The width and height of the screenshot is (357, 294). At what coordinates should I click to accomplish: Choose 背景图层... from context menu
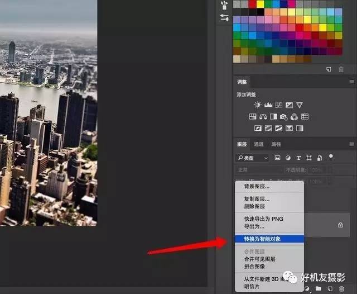point(269,186)
